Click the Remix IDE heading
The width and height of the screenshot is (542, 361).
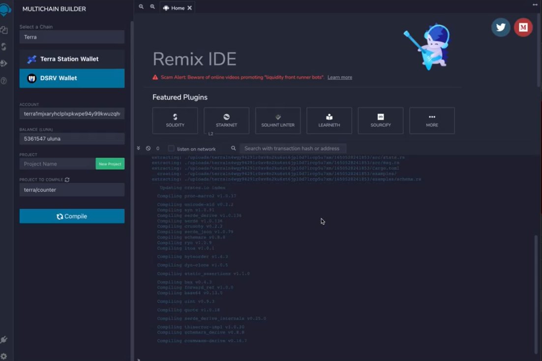point(194,59)
